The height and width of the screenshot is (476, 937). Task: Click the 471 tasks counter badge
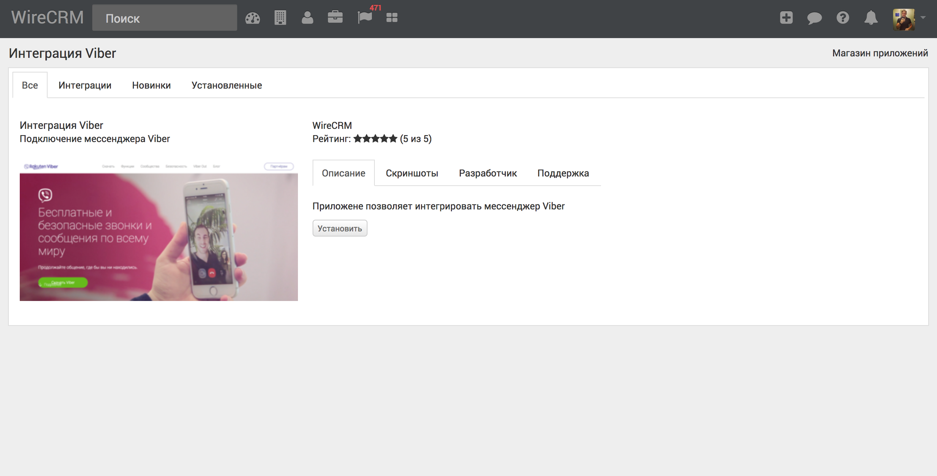coord(376,7)
